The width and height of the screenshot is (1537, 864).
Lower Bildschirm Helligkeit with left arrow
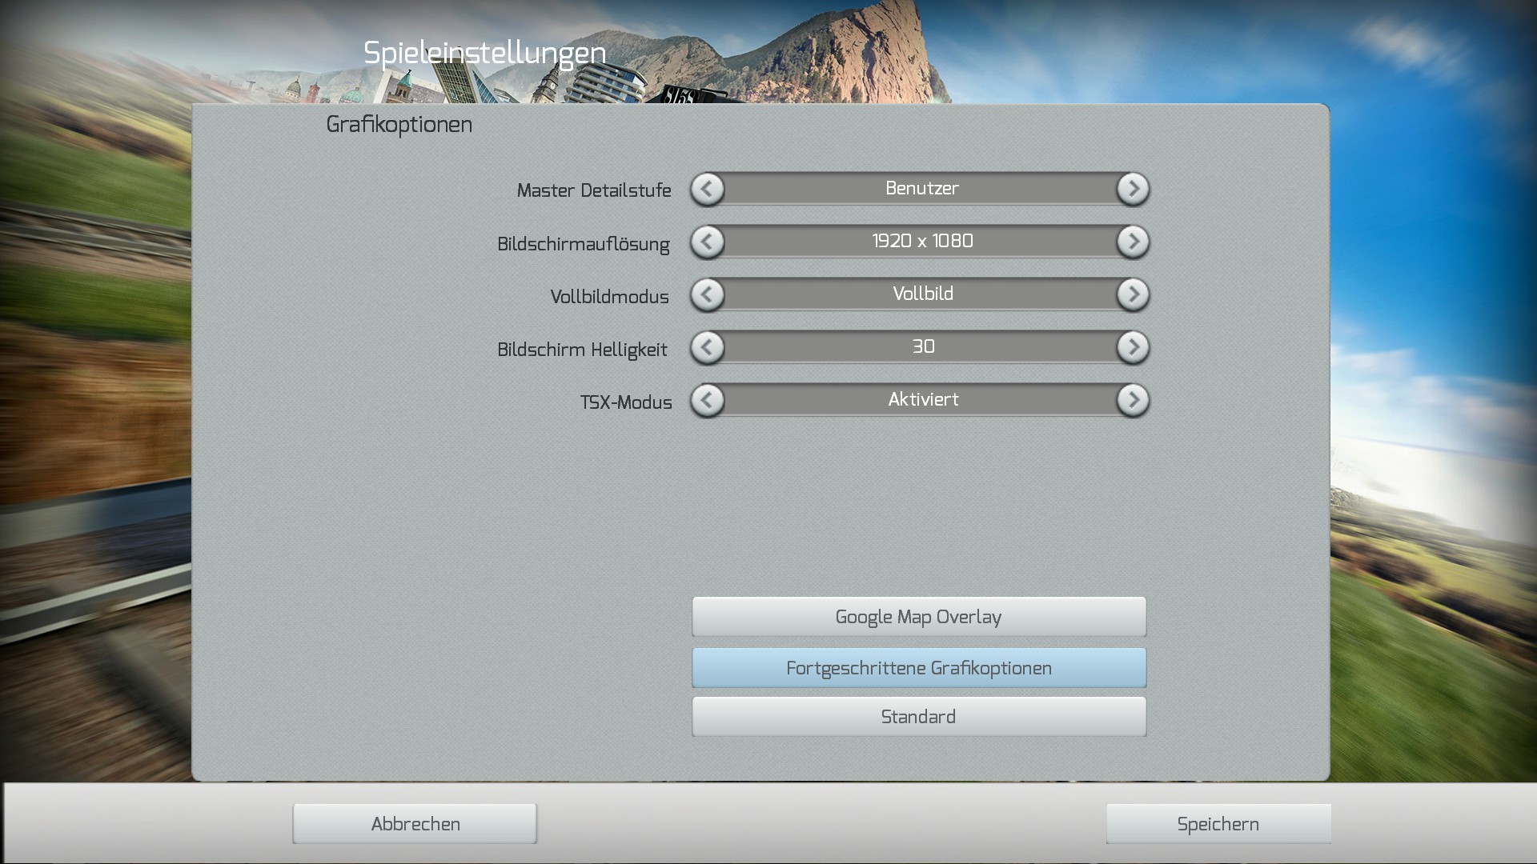click(x=707, y=348)
